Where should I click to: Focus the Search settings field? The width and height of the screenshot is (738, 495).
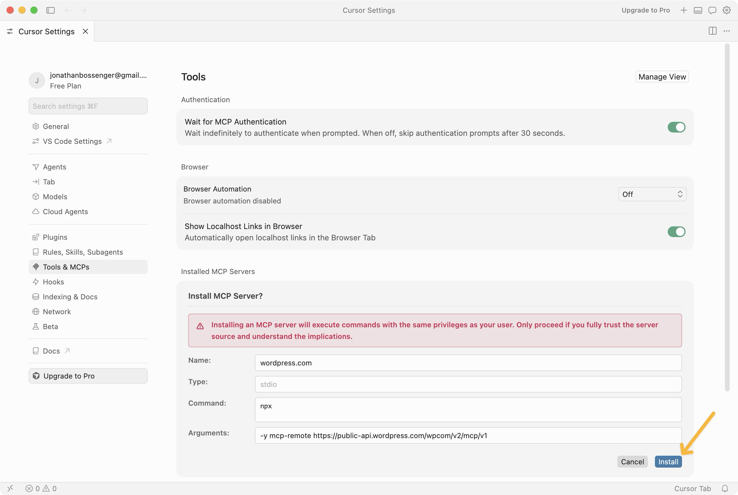(x=88, y=106)
